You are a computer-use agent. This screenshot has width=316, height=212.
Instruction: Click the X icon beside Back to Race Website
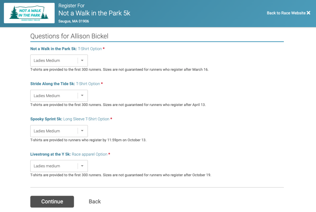click(x=309, y=13)
